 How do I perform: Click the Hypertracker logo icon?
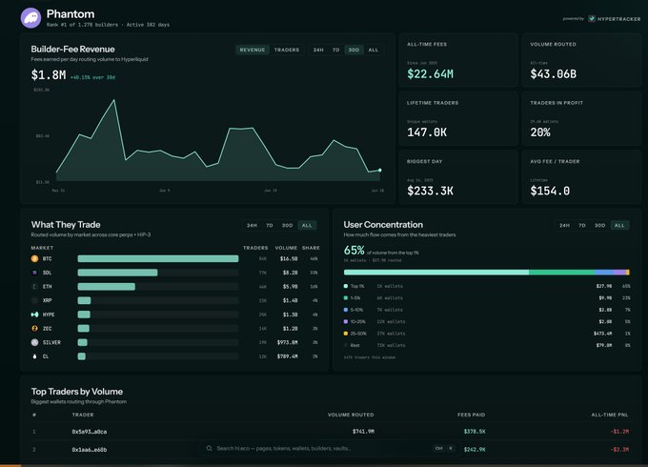click(x=592, y=19)
